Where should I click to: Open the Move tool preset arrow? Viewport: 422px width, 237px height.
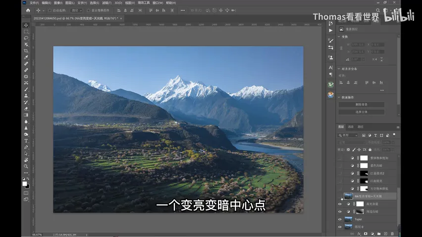click(x=43, y=11)
